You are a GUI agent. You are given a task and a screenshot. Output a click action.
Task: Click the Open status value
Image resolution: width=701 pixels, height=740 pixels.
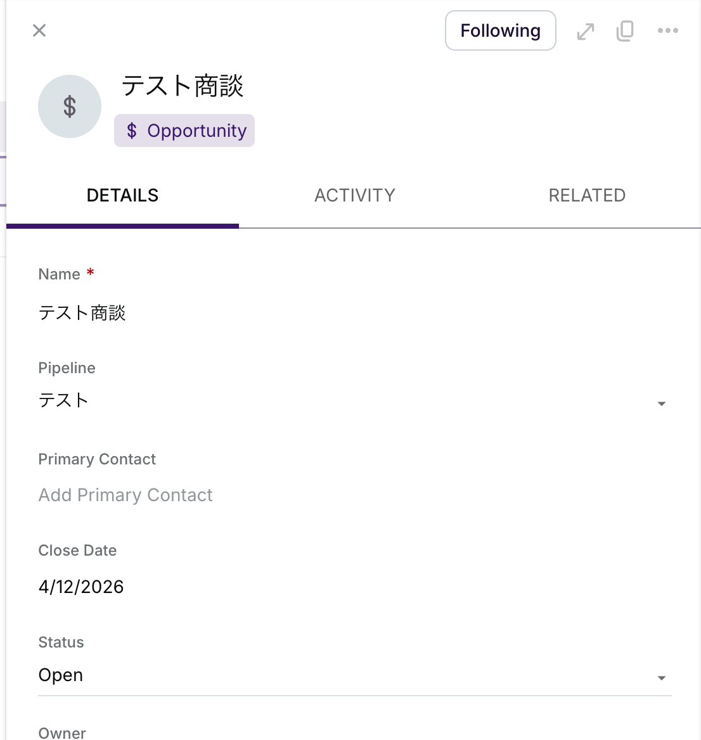[x=61, y=675]
